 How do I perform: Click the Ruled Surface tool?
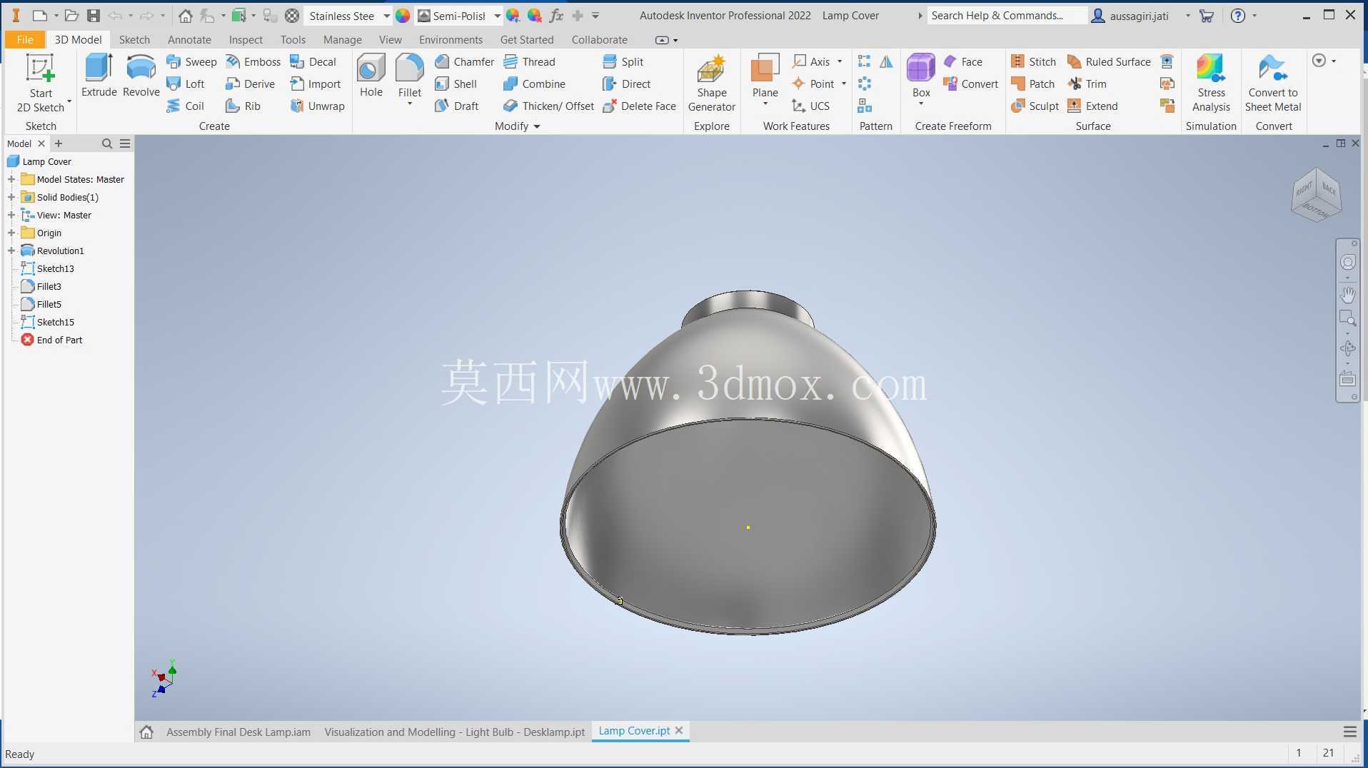click(1109, 62)
